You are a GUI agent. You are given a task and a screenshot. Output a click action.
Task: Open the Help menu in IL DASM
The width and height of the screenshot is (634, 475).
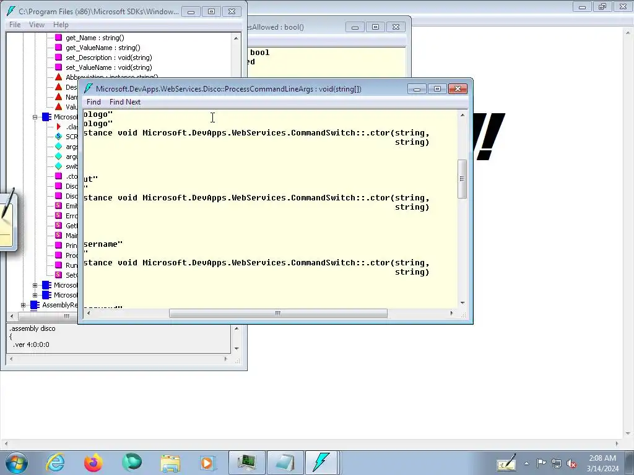pos(61,25)
